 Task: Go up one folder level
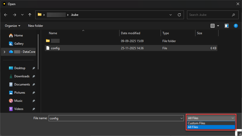coord(30,15)
